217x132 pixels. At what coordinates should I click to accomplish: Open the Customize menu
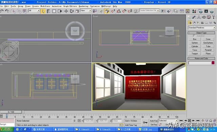pyautogui.click(x=95, y=6)
